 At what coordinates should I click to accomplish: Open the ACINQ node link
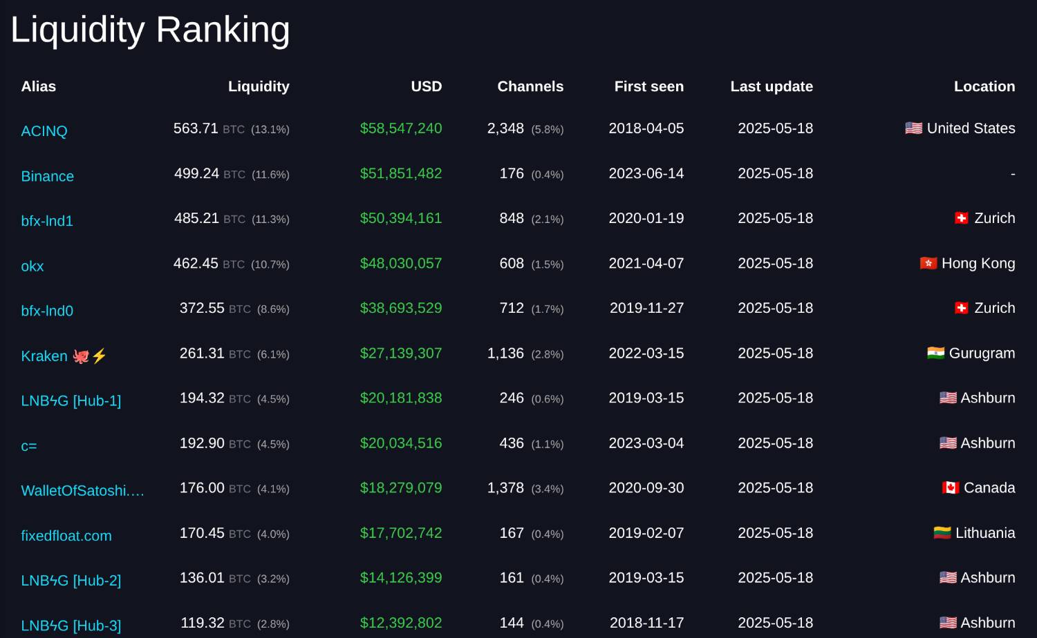coord(44,131)
